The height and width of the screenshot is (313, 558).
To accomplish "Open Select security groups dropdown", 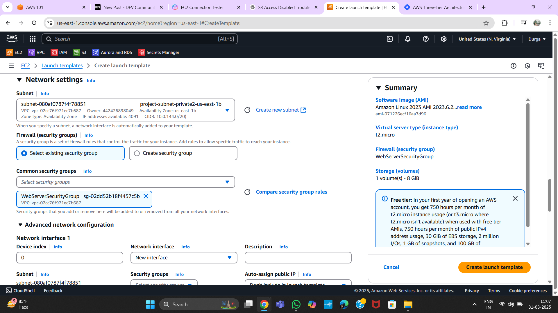I will (x=126, y=182).
